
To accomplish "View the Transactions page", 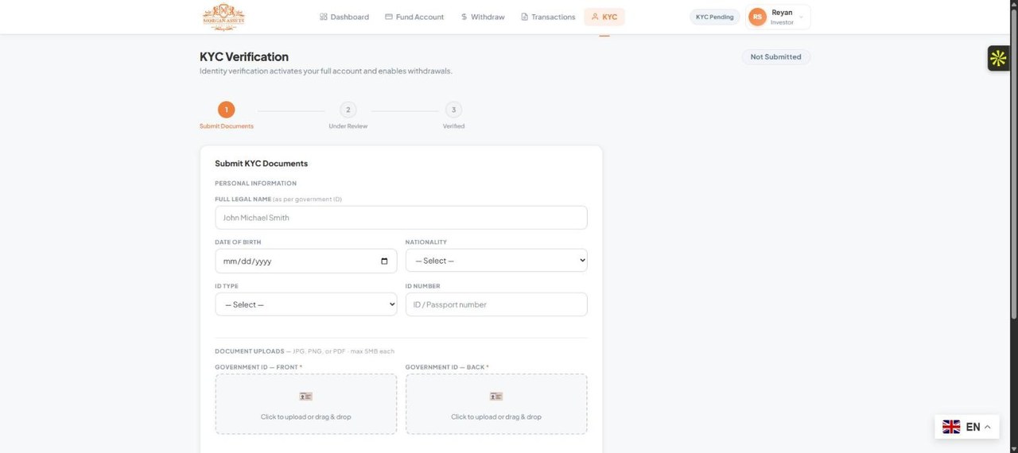I will tap(548, 17).
